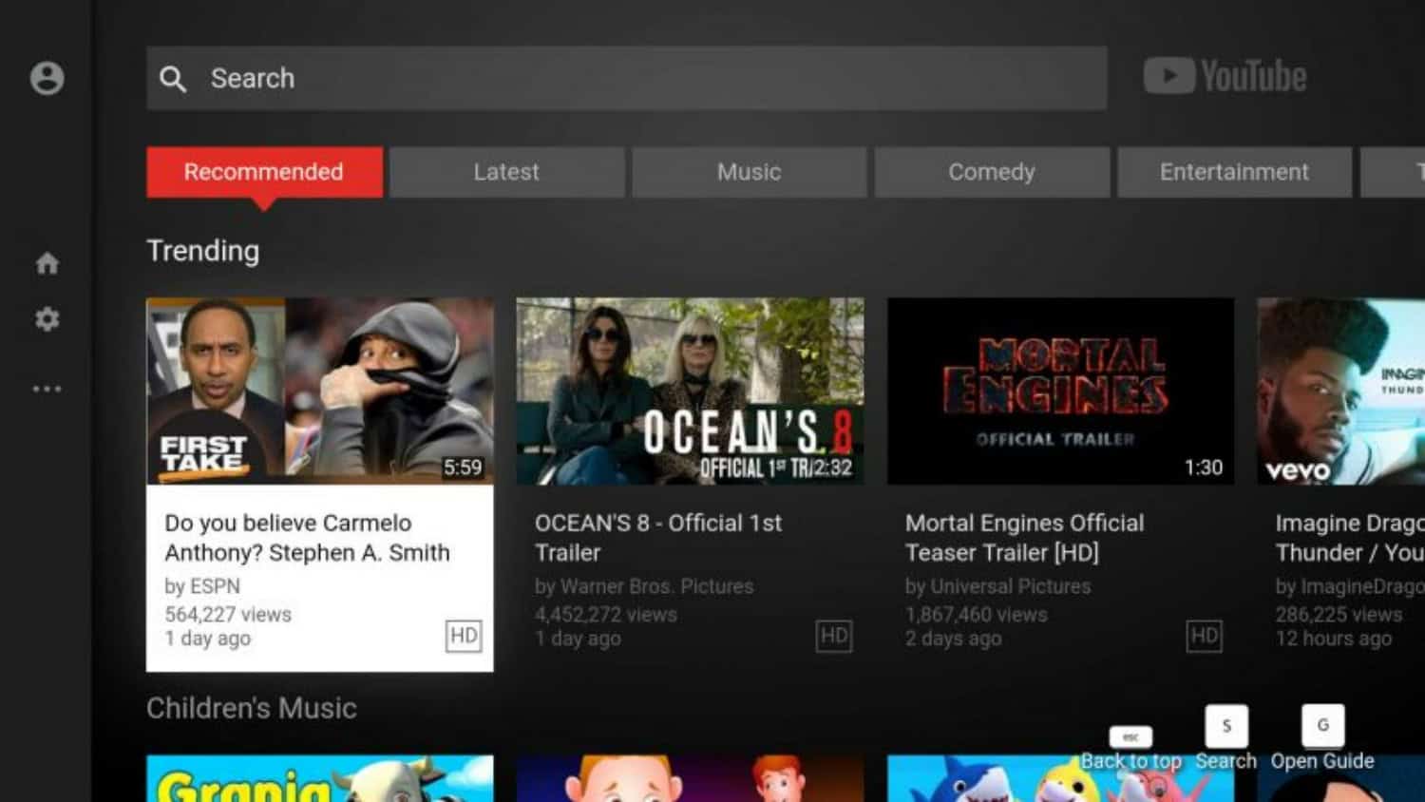Play the Mortal Engines trailer thumbnail
This screenshot has height=802, width=1425.
(x=1060, y=391)
